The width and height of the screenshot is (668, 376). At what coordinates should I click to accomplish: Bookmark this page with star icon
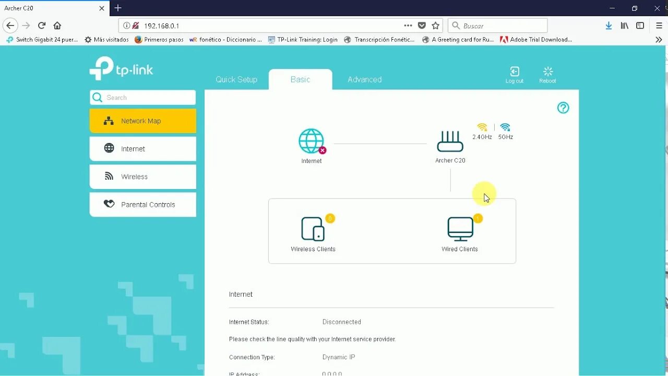pos(436,26)
